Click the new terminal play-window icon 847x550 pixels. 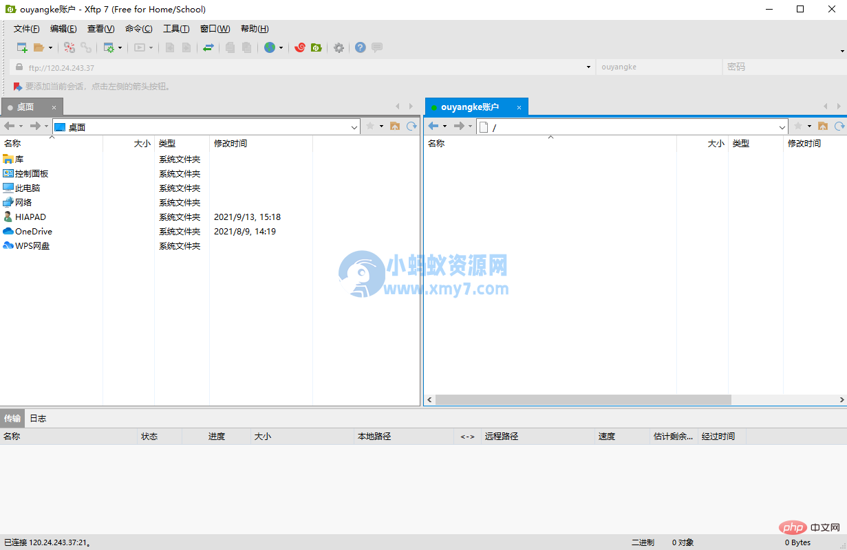click(x=140, y=47)
